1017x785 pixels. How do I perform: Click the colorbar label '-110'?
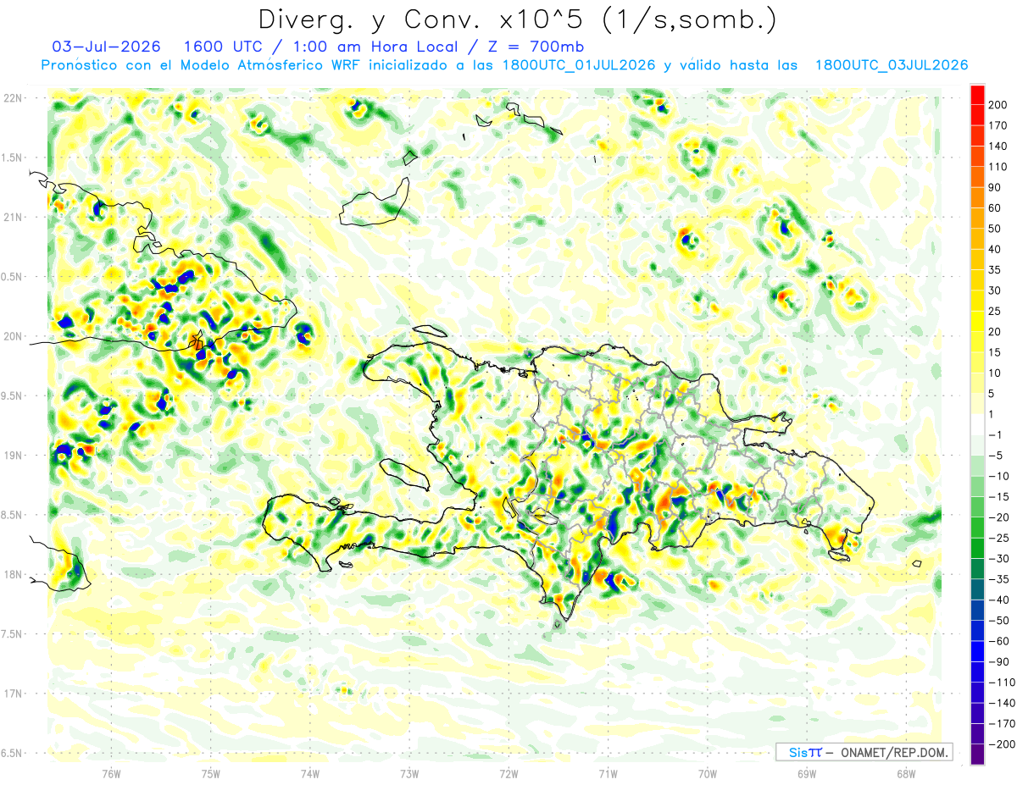(1000, 683)
